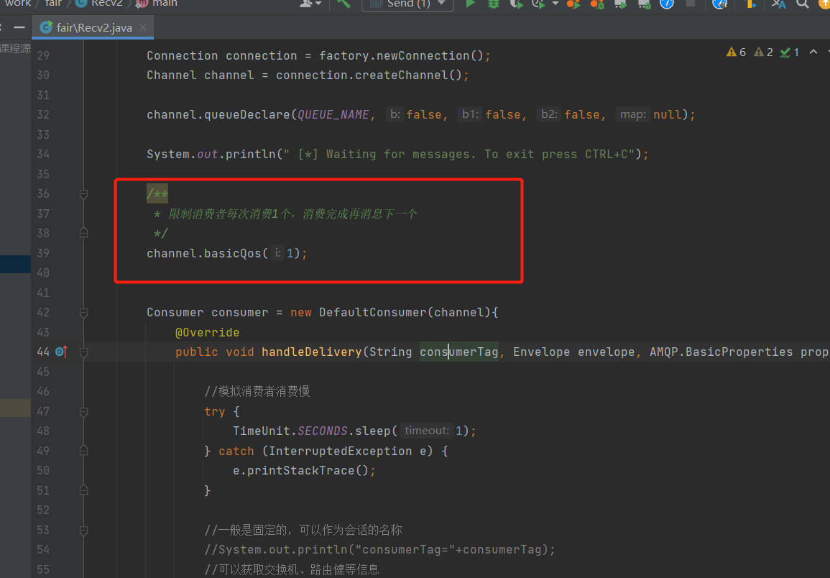Start debugging with the bug icon
This screenshot has width=830, height=578.
click(x=494, y=3)
